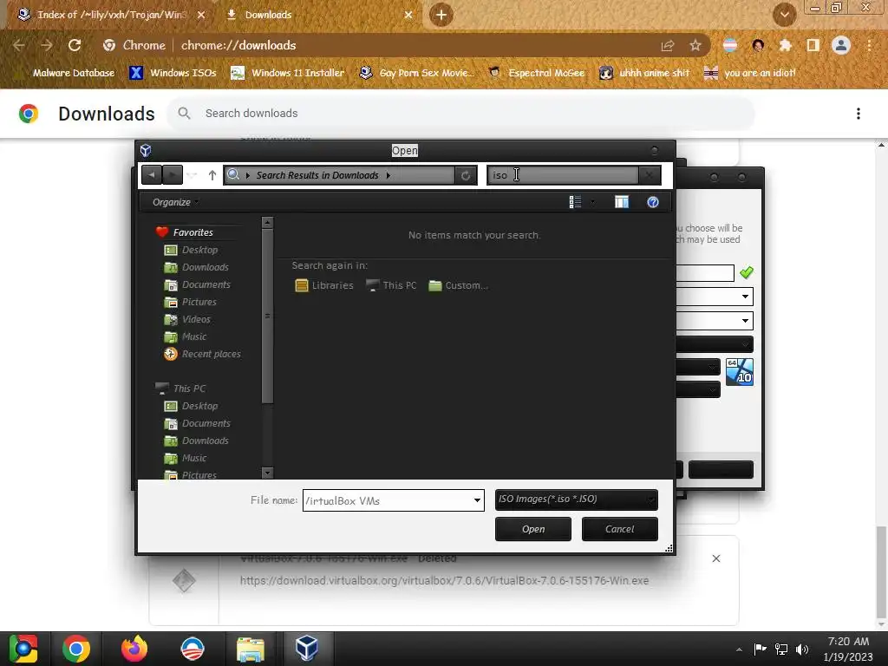This screenshot has height=666, width=888.
Task: Select Downloads under Favorites
Action: click(x=197, y=267)
